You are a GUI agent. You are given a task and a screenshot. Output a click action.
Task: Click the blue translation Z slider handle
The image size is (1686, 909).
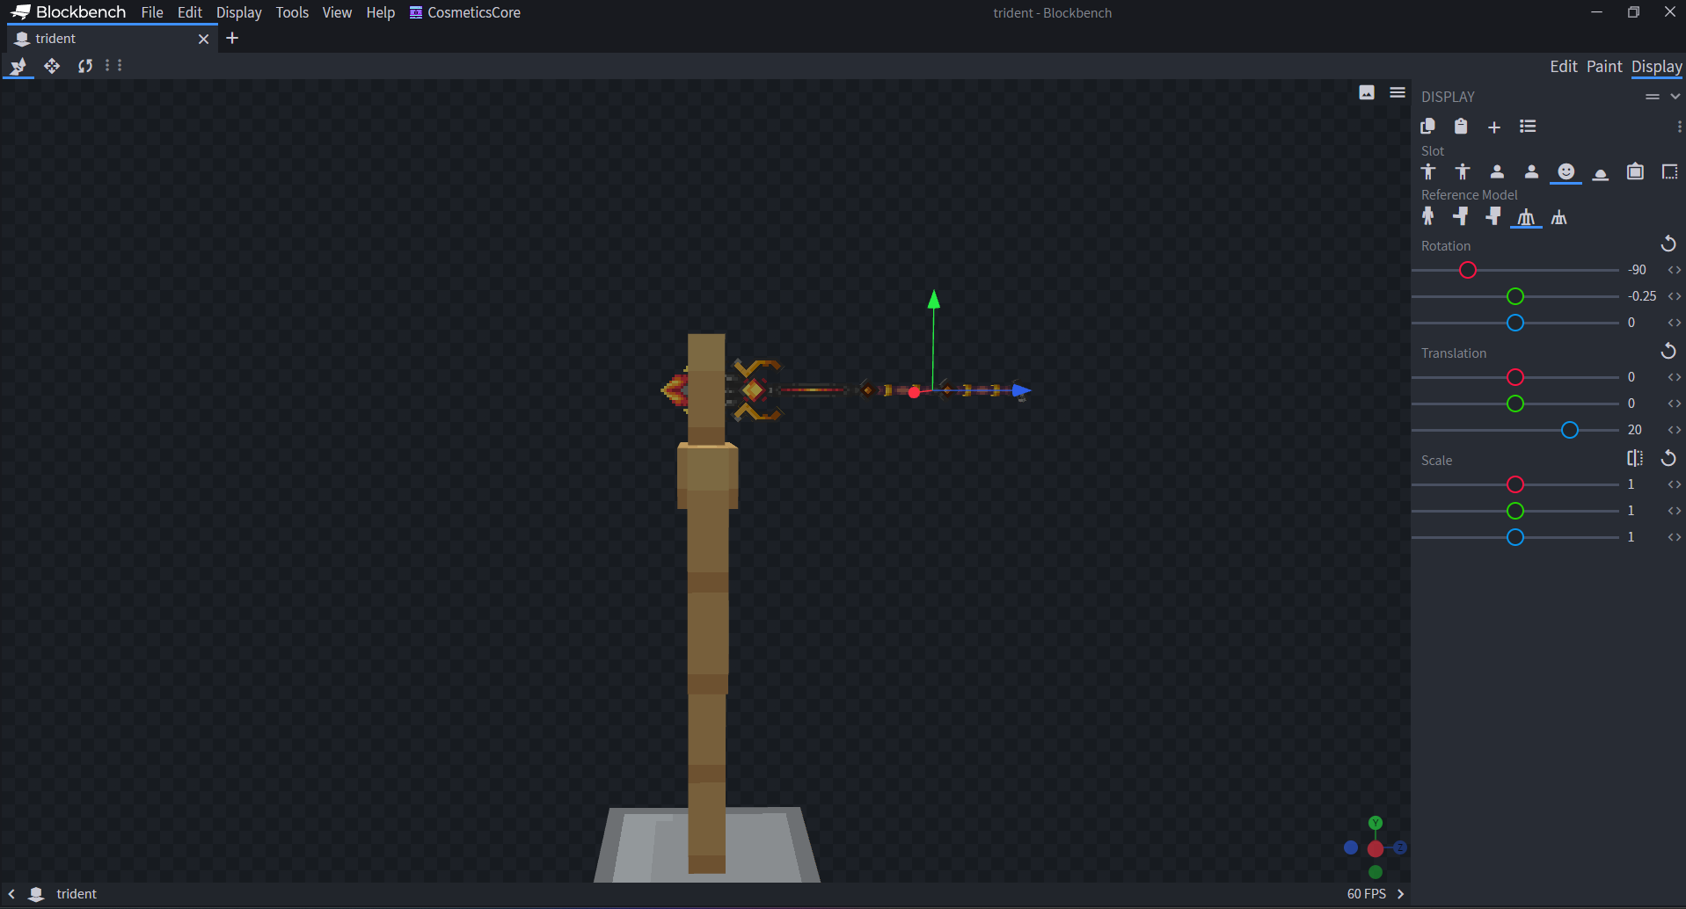coord(1570,430)
